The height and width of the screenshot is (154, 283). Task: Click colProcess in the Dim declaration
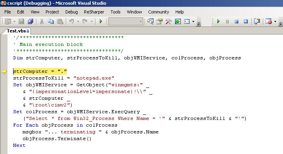click(x=187, y=58)
